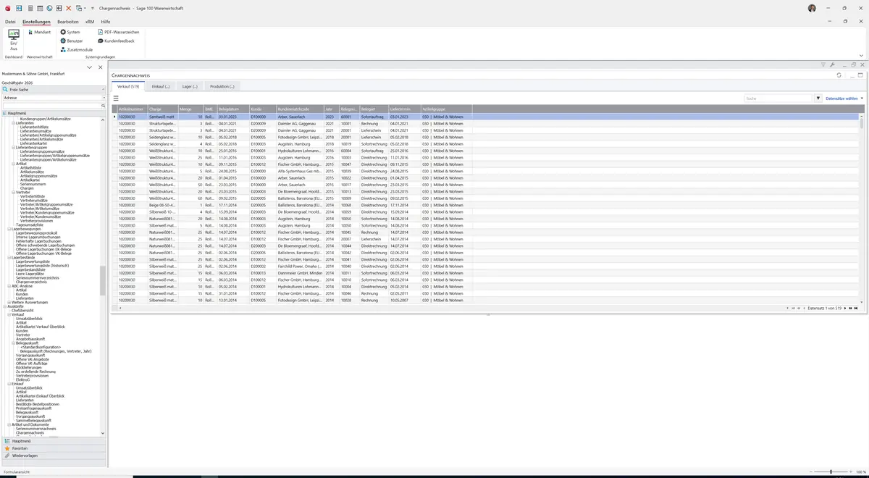Collapse the Freie Suche section

click(104, 90)
